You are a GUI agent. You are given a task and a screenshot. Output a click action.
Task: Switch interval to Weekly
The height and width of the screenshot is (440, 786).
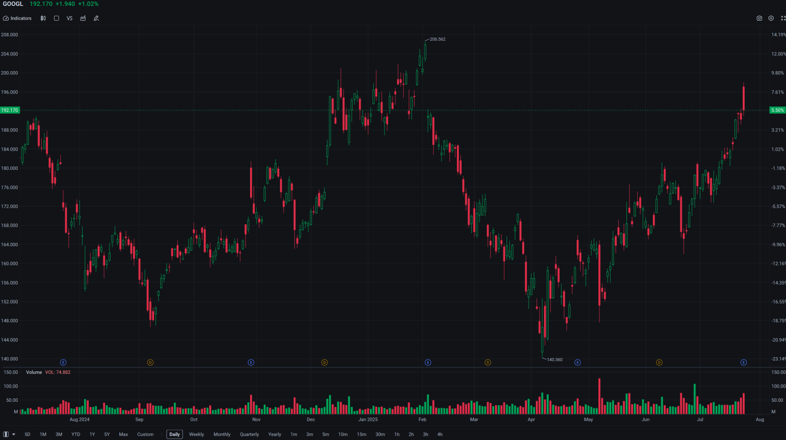(x=196, y=434)
